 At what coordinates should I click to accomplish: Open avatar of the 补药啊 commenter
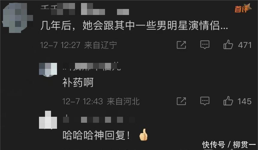tap(48, 70)
